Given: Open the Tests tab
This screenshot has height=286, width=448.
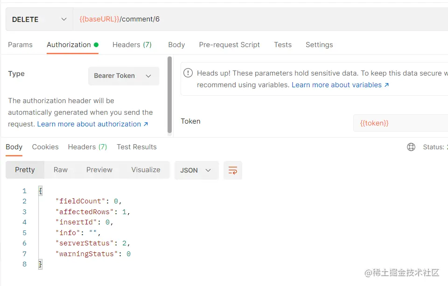Looking at the screenshot, I should [283, 45].
